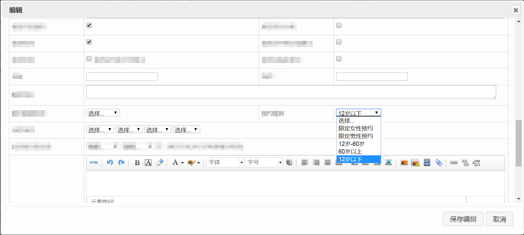Uncheck the first checked checkbox in top row
Viewport: 524px width, 235px height.
[89, 25]
